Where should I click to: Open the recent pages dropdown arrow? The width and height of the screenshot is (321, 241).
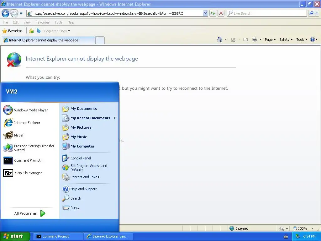(21, 13)
